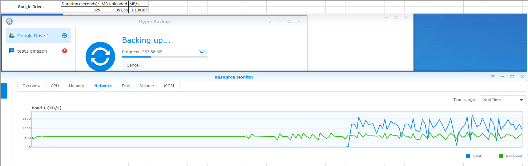
Task: Click the MB/s header cell
Action: pos(138,4)
